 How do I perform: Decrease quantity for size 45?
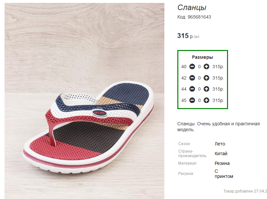[192, 100]
